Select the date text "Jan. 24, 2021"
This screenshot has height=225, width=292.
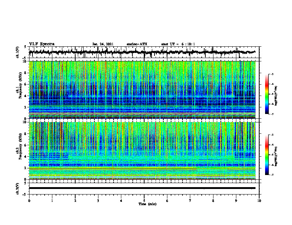pyautogui.click(x=103, y=44)
